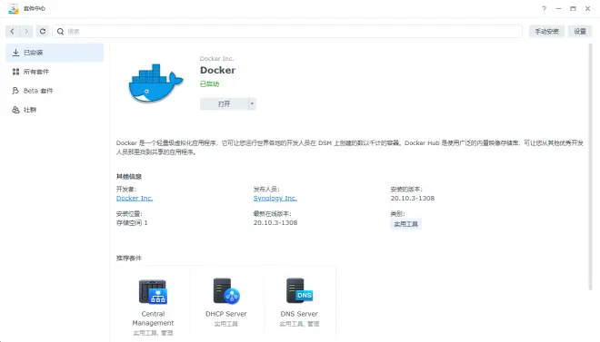Open DNS Server package icon

(299, 291)
